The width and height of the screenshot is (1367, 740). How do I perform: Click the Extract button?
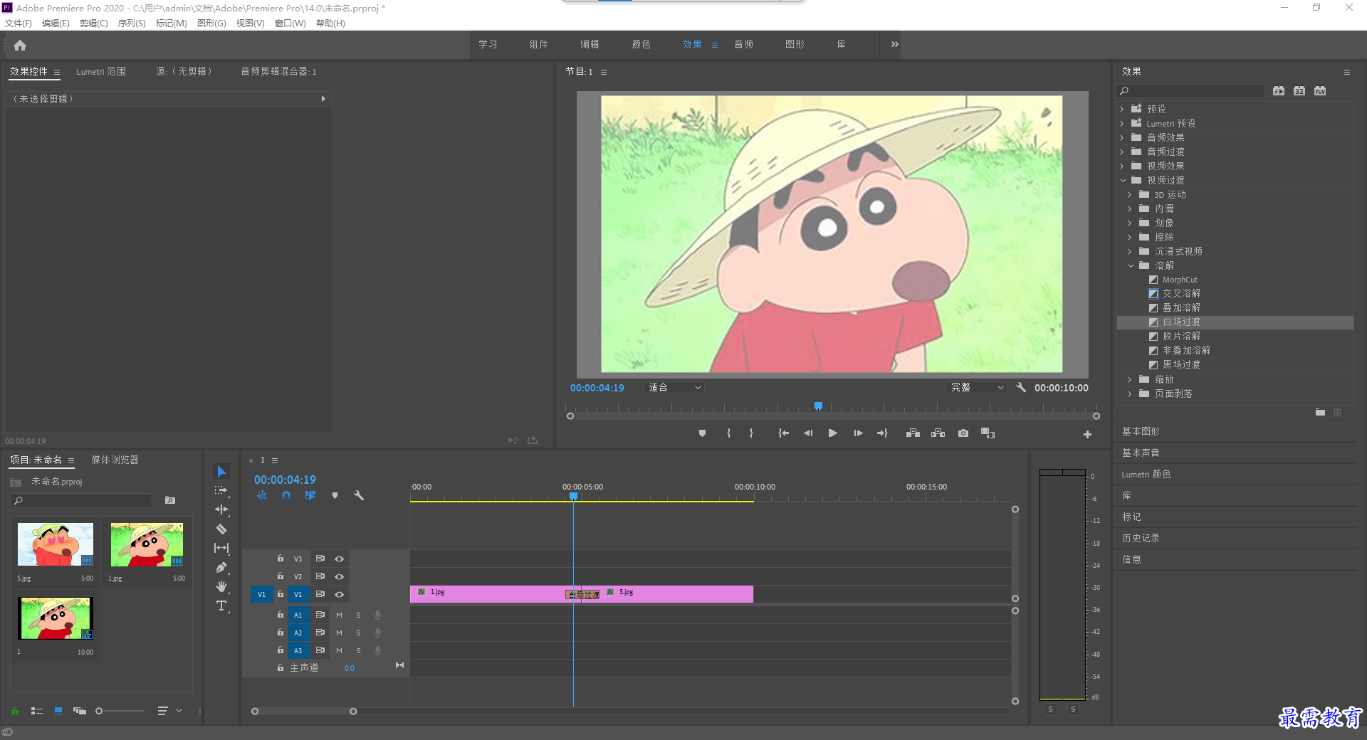(x=938, y=433)
